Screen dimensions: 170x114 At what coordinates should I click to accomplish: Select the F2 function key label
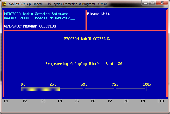click(x=25, y=101)
